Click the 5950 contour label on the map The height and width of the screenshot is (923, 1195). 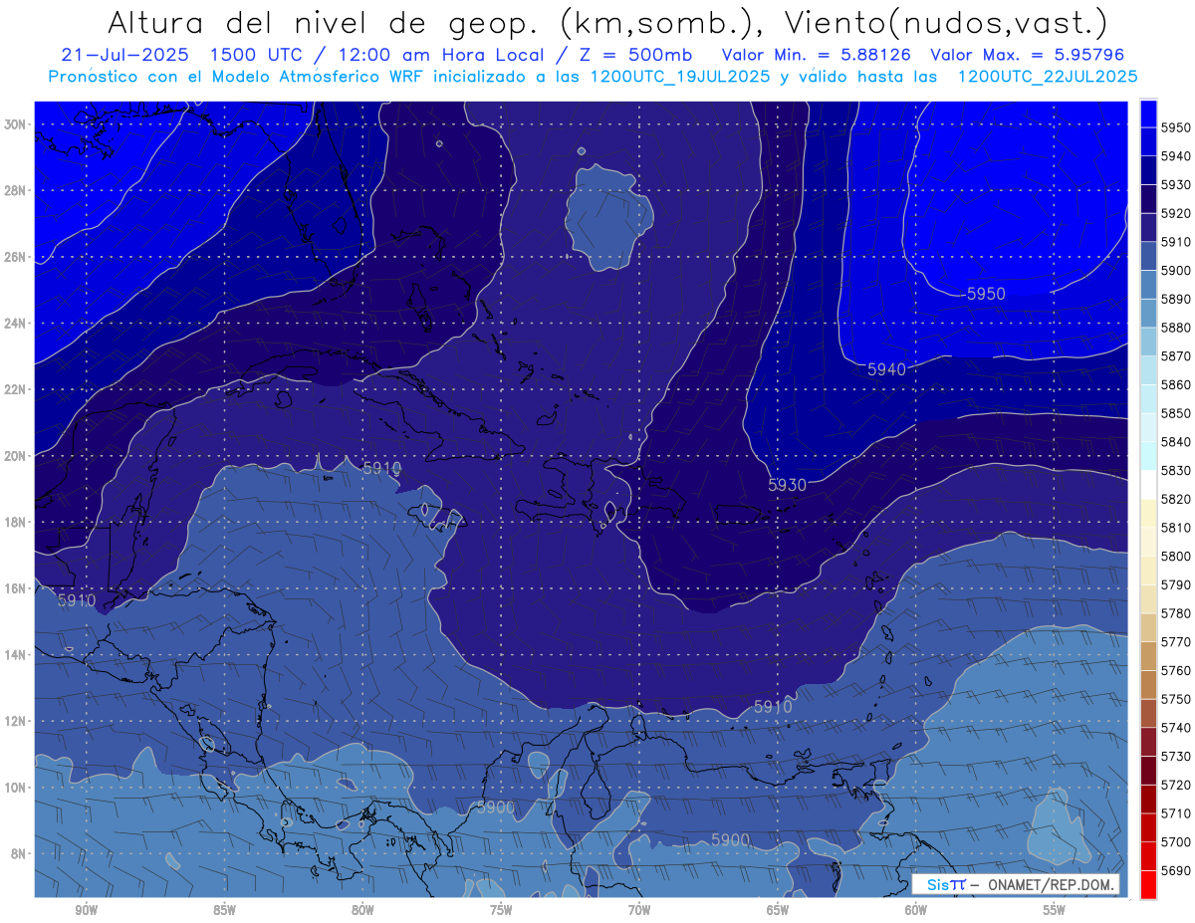click(x=986, y=294)
